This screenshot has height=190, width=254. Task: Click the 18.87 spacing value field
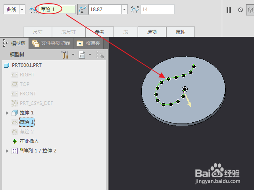[105, 9]
